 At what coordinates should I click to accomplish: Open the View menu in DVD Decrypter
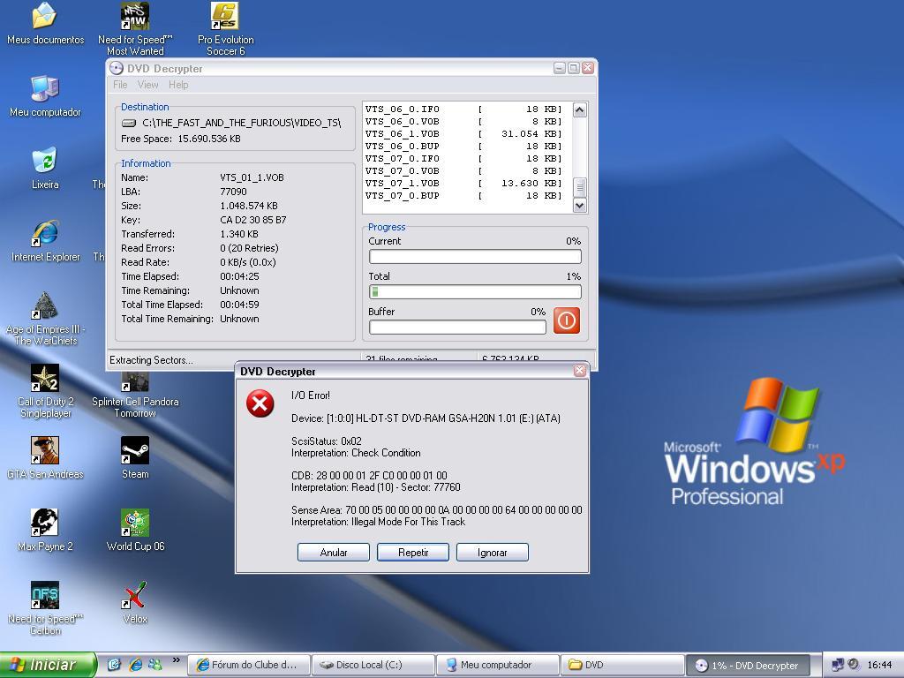click(x=147, y=85)
